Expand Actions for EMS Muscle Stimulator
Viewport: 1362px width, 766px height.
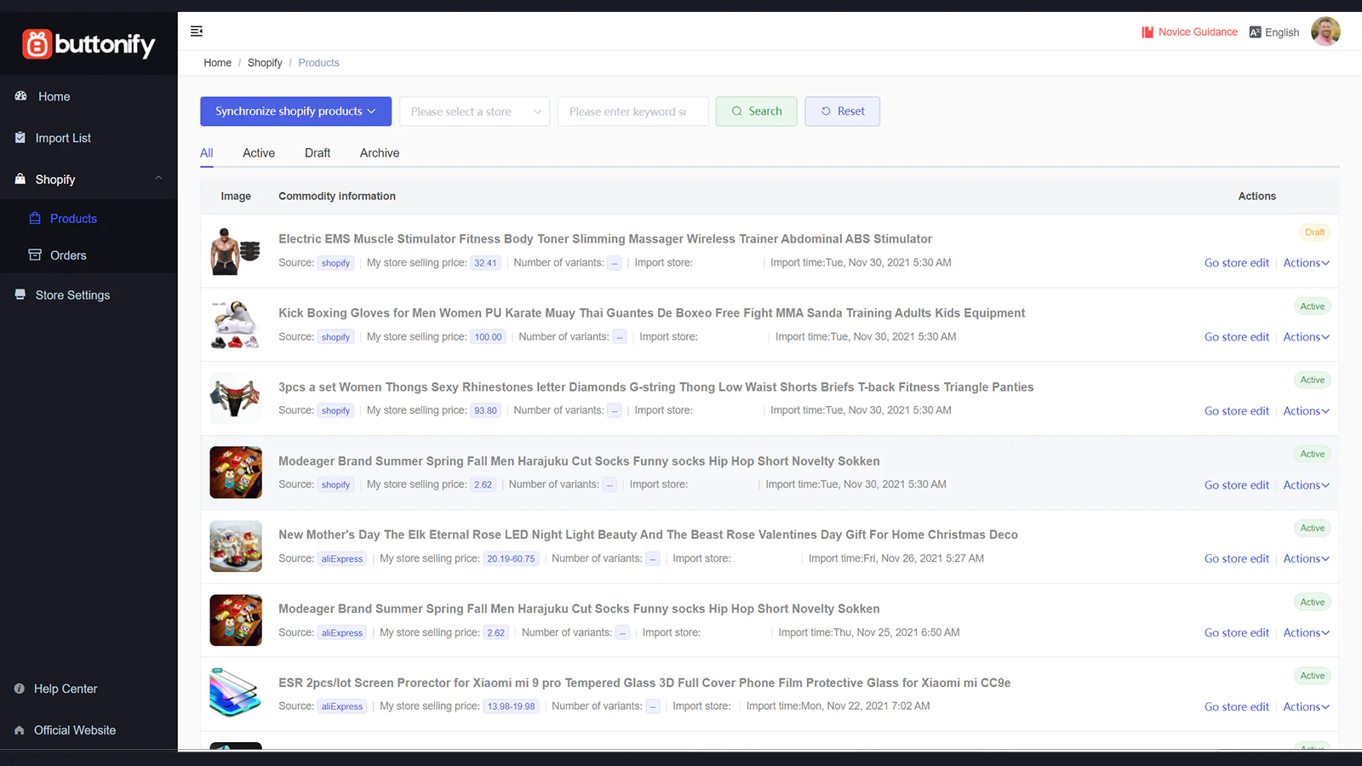[x=1306, y=263]
